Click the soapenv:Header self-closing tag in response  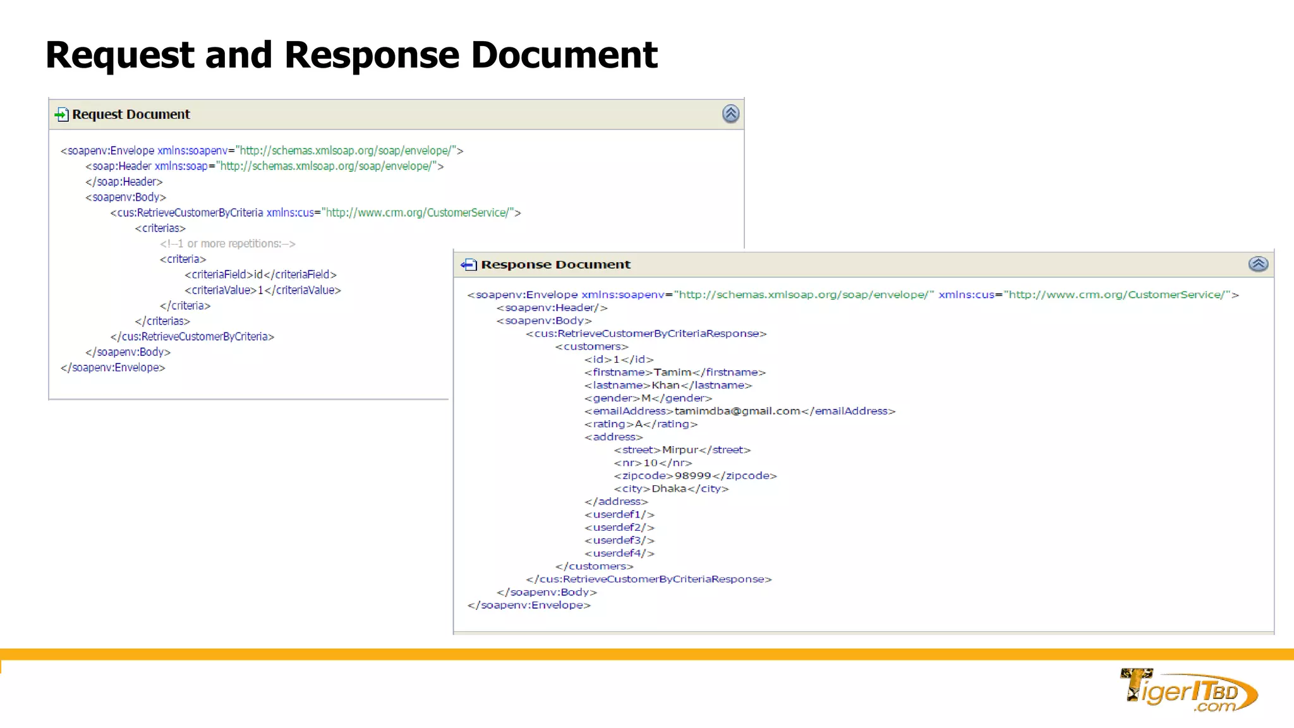(552, 308)
